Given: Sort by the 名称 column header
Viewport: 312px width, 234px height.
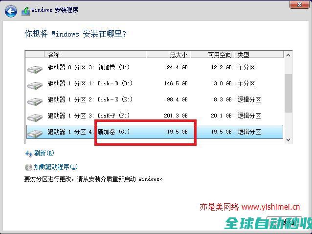Looking at the screenshot, I should pyautogui.click(x=54, y=55).
